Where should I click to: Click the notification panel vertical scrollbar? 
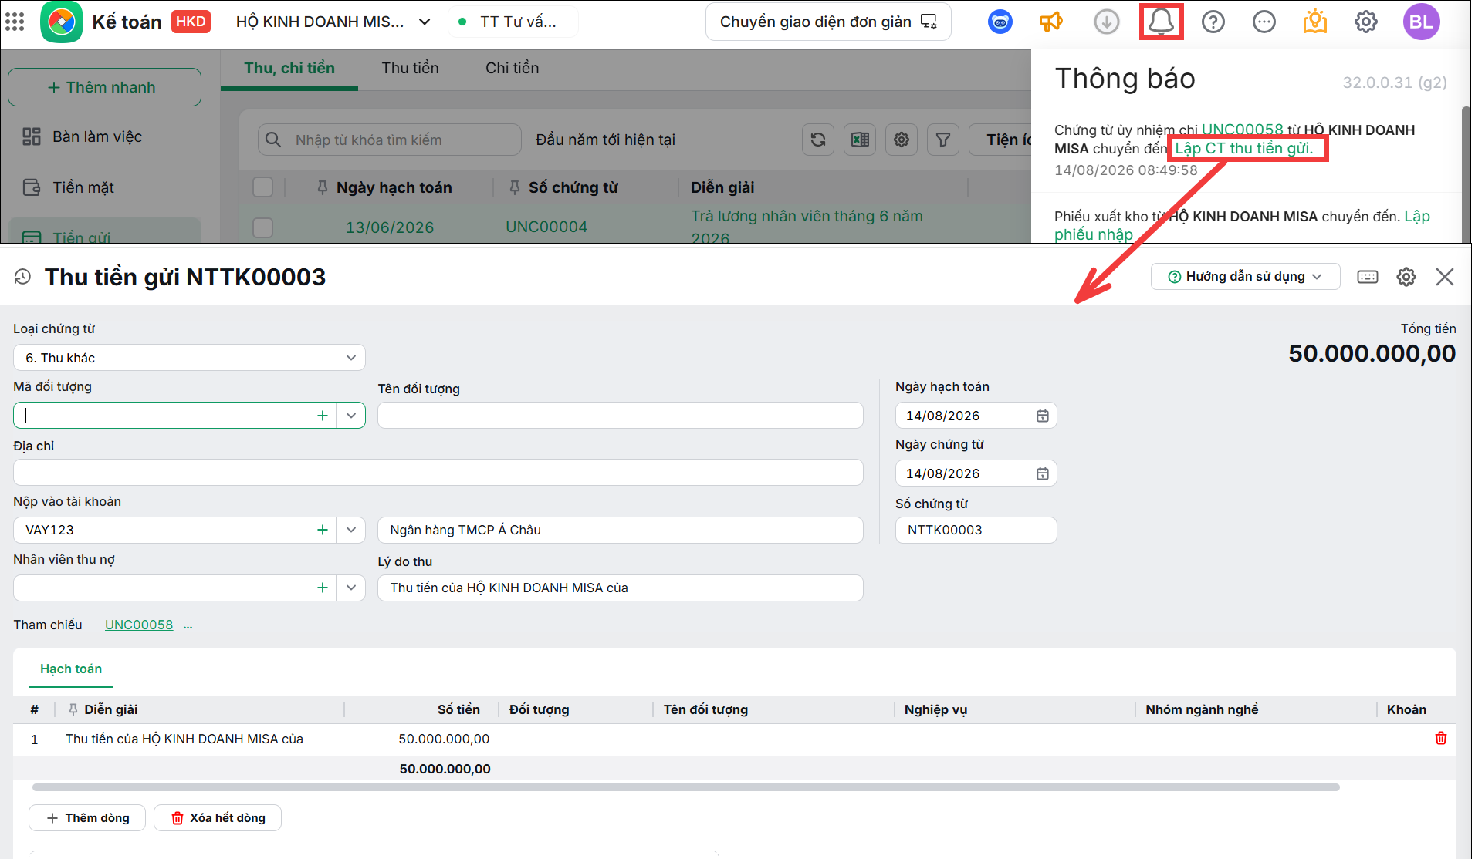click(x=1467, y=173)
